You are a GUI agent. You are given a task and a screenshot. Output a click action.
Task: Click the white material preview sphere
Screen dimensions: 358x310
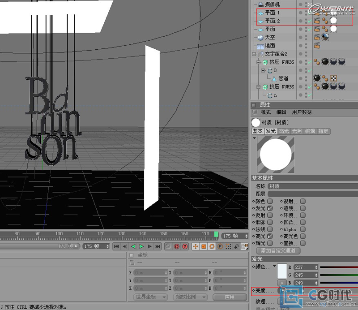pyautogui.click(x=276, y=155)
